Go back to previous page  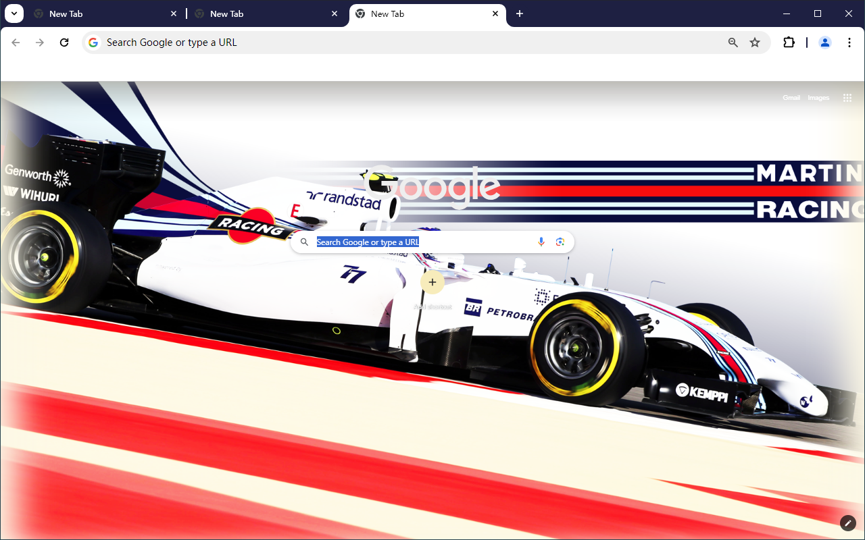pyautogui.click(x=16, y=43)
